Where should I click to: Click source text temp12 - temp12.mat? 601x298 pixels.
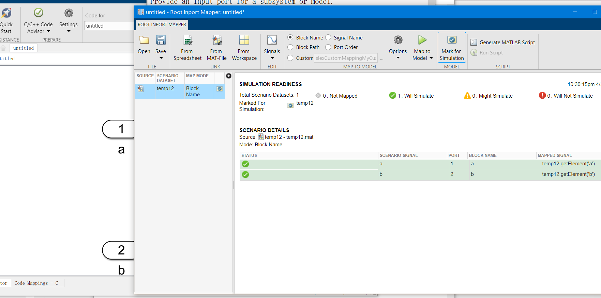(289, 137)
